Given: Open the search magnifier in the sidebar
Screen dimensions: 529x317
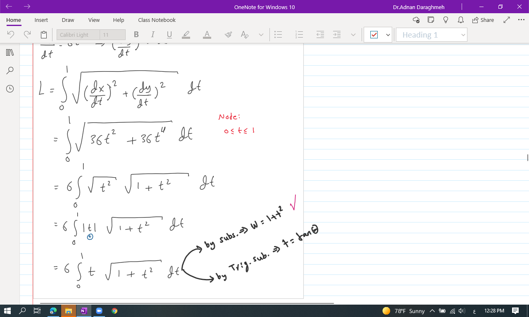Looking at the screenshot, I should 10,71.
